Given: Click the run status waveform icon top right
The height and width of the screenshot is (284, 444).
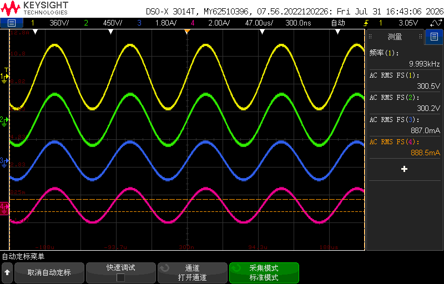Looking at the screenshot, I should pos(436,23).
